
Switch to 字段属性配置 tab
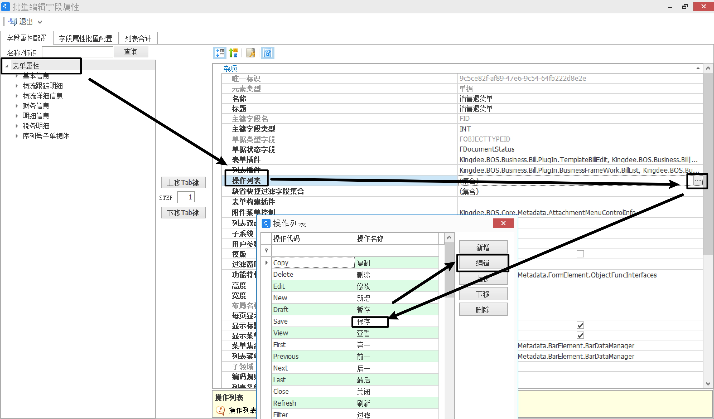pyautogui.click(x=26, y=38)
